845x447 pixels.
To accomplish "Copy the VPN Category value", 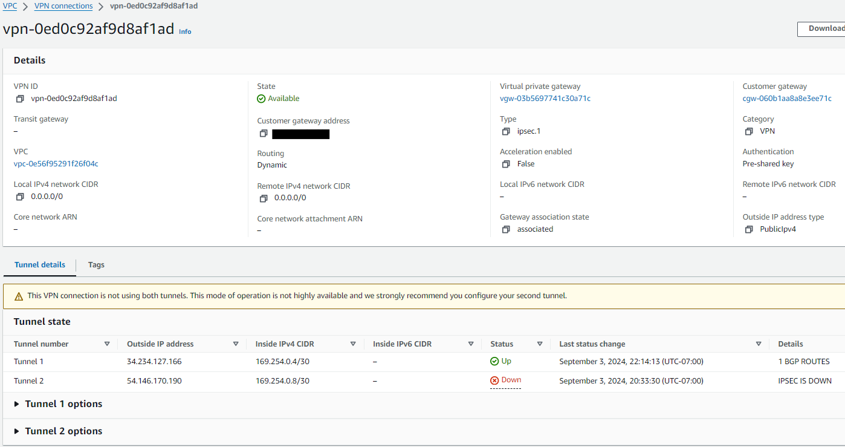I will pos(749,131).
